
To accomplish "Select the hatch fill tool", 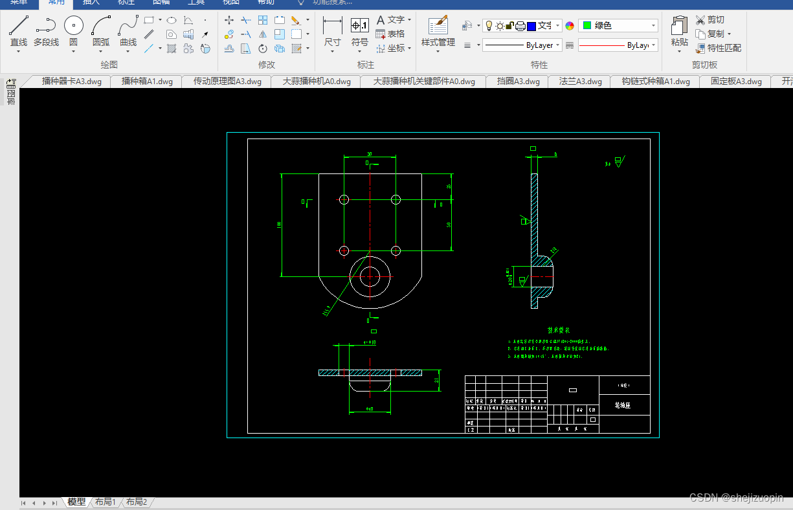I will [x=172, y=49].
